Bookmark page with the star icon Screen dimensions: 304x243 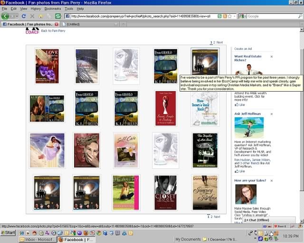point(230,16)
